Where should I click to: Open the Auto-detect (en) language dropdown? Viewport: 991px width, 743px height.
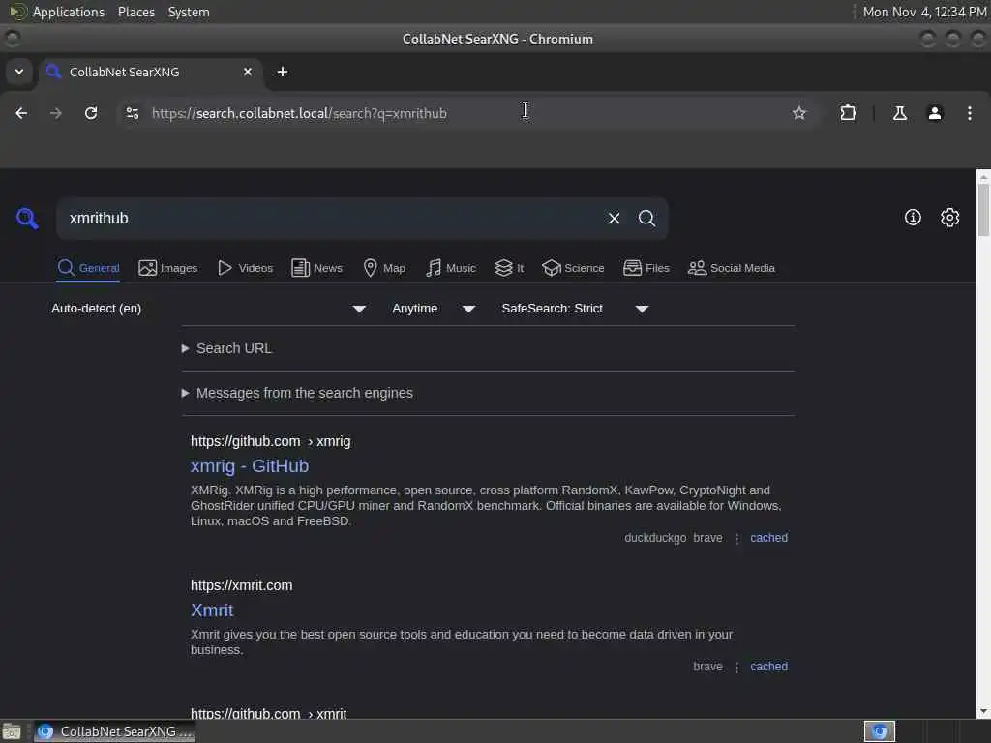(209, 309)
